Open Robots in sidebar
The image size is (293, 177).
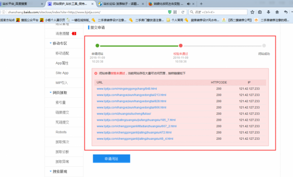click(61, 132)
